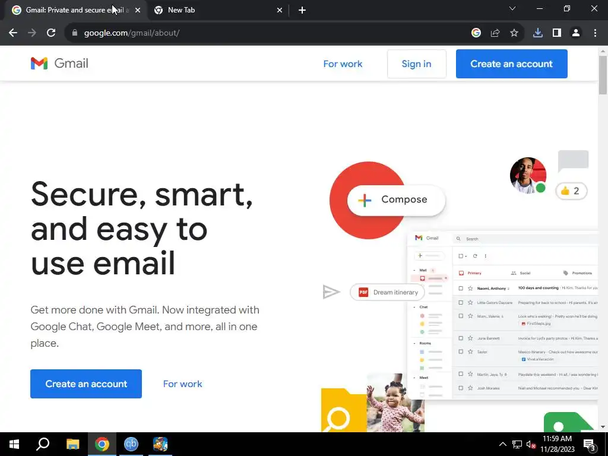Open Chrome downloads
Image resolution: width=608 pixels, height=456 pixels.
[537, 33]
